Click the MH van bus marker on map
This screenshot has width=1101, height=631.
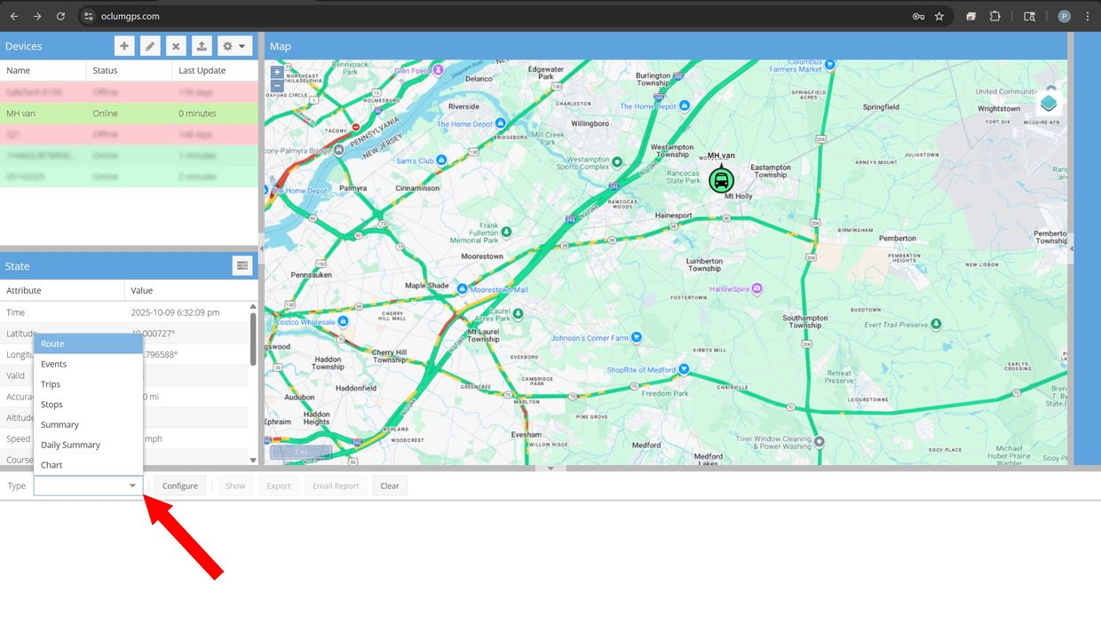click(721, 181)
